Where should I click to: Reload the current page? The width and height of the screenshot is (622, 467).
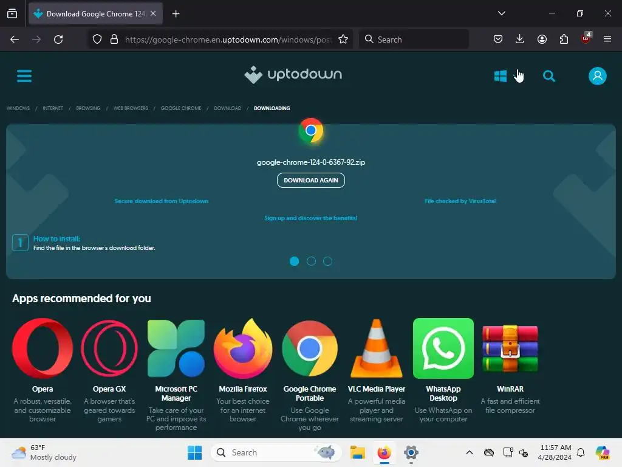click(58, 40)
